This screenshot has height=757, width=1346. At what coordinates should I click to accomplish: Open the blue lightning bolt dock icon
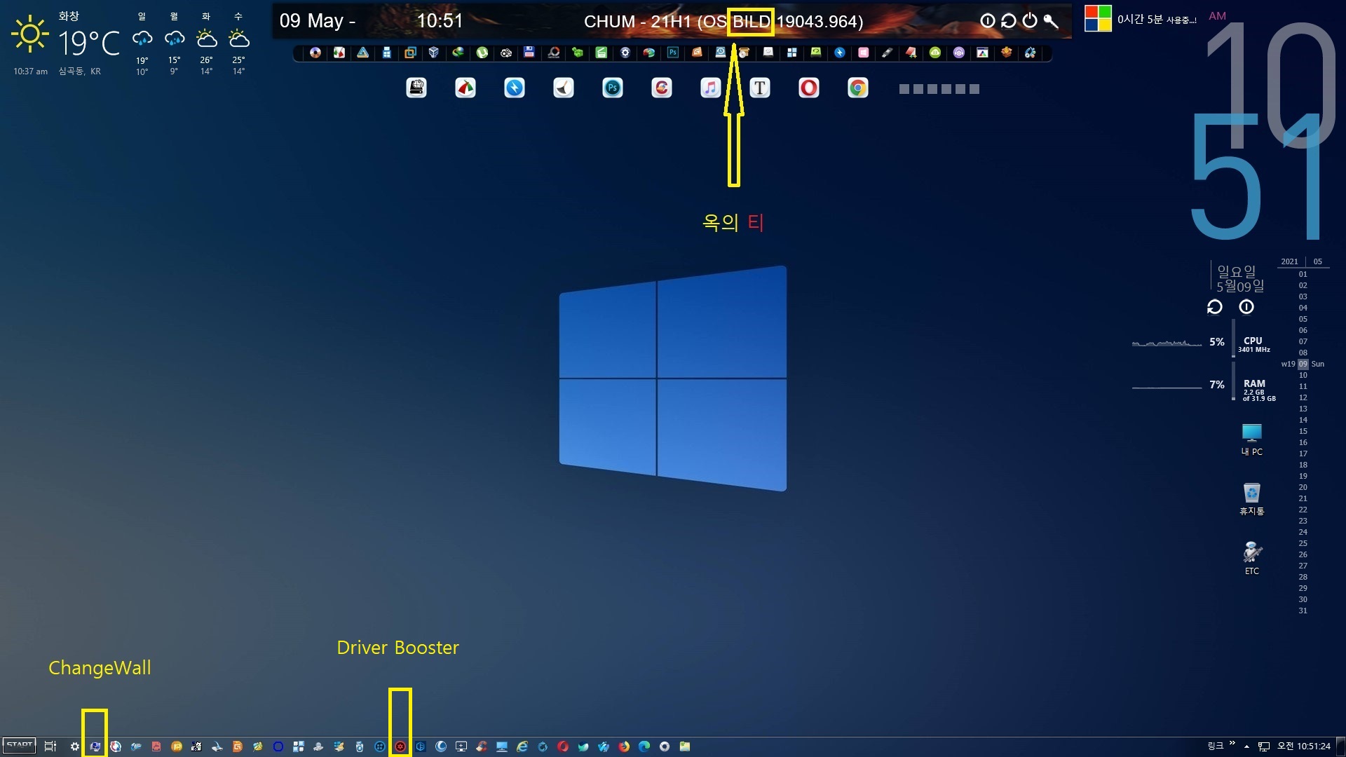[x=515, y=88]
